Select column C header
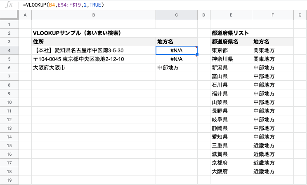307x185 pixels. 177,15
